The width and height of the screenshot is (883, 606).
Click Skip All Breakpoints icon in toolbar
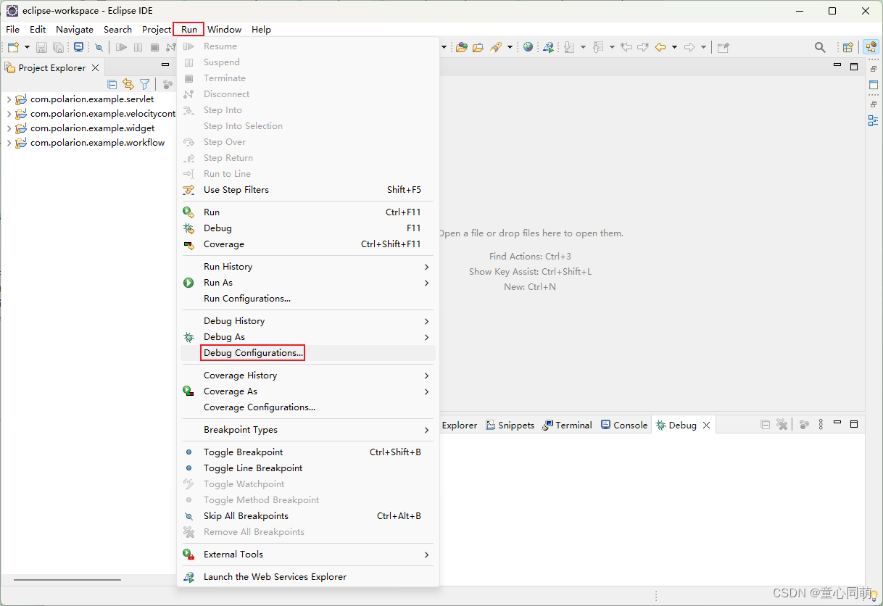point(99,47)
